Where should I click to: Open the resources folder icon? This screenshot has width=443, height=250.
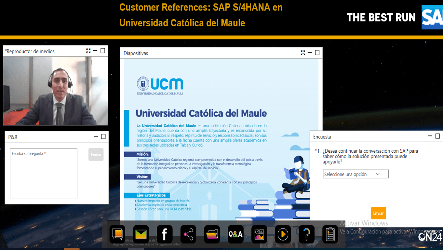point(212,234)
